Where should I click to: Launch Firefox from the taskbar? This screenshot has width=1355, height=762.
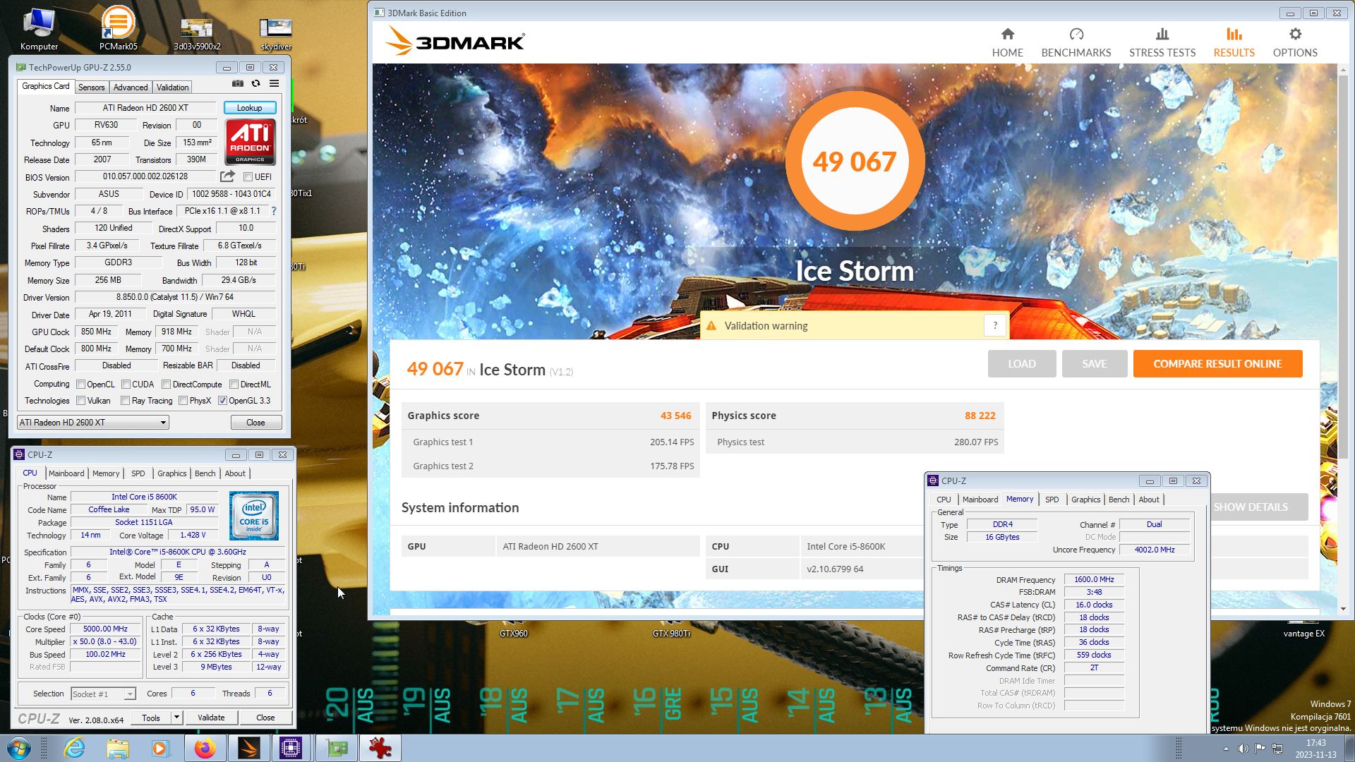coord(205,748)
